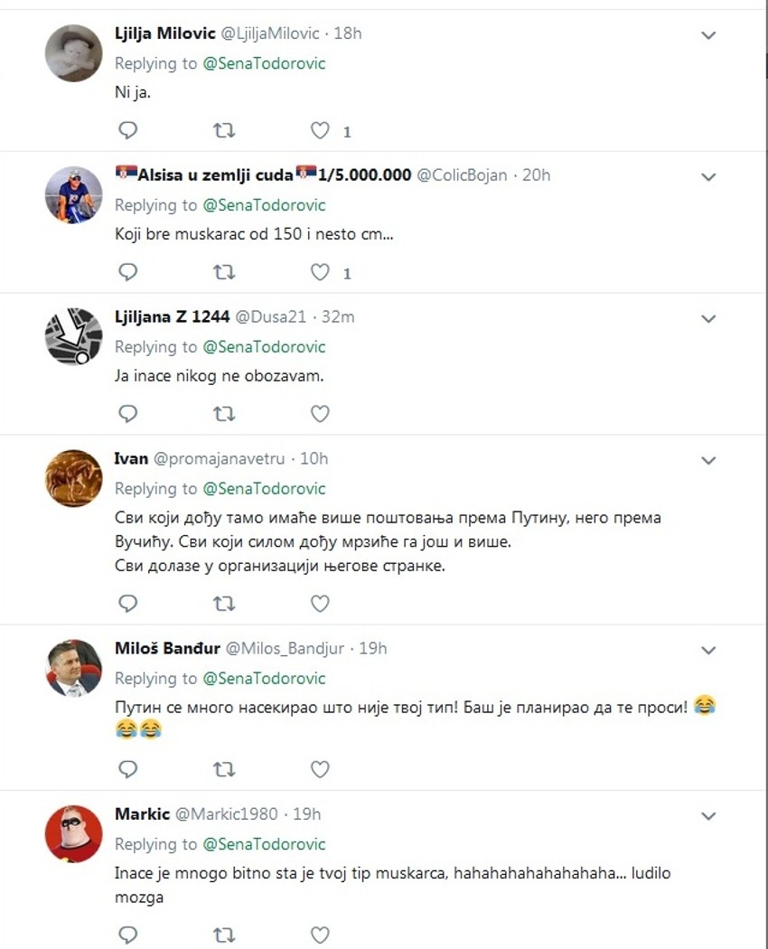Click Ivan's horse profile avatar
This screenshot has width=768, height=949.
pos(74,478)
